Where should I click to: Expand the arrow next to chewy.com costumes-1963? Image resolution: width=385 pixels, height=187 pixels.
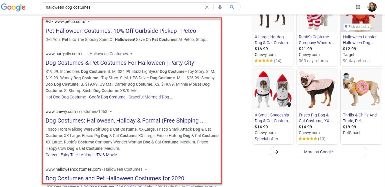pos(111,112)
